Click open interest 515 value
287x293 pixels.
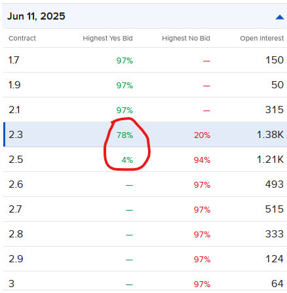275,209
